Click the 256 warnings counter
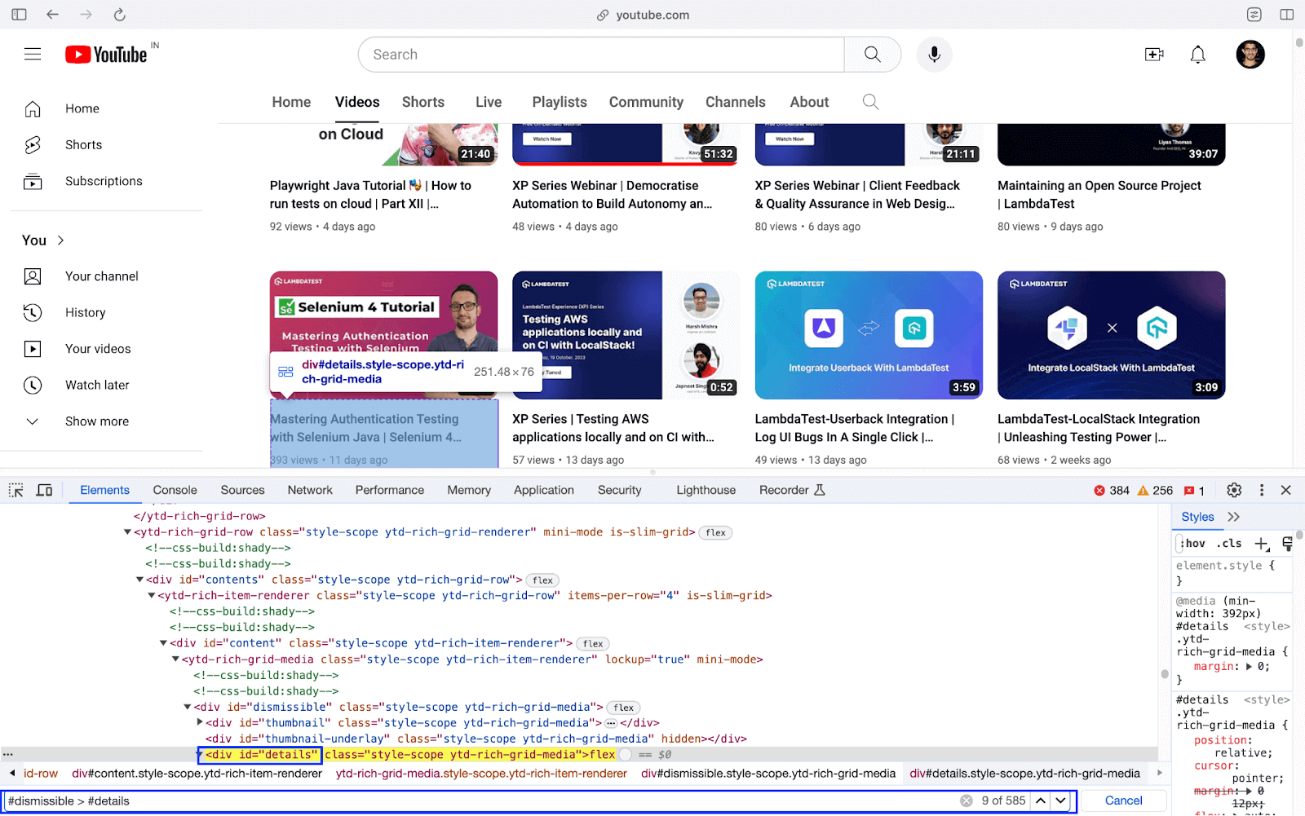 click(1155, 490)
